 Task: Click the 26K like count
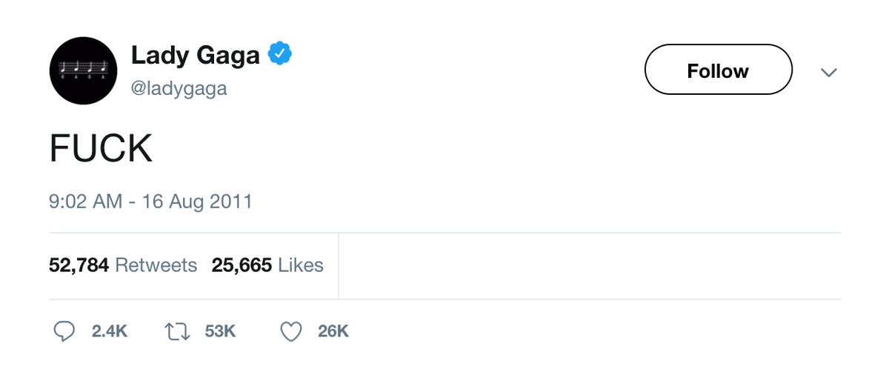tap(333, 332)
